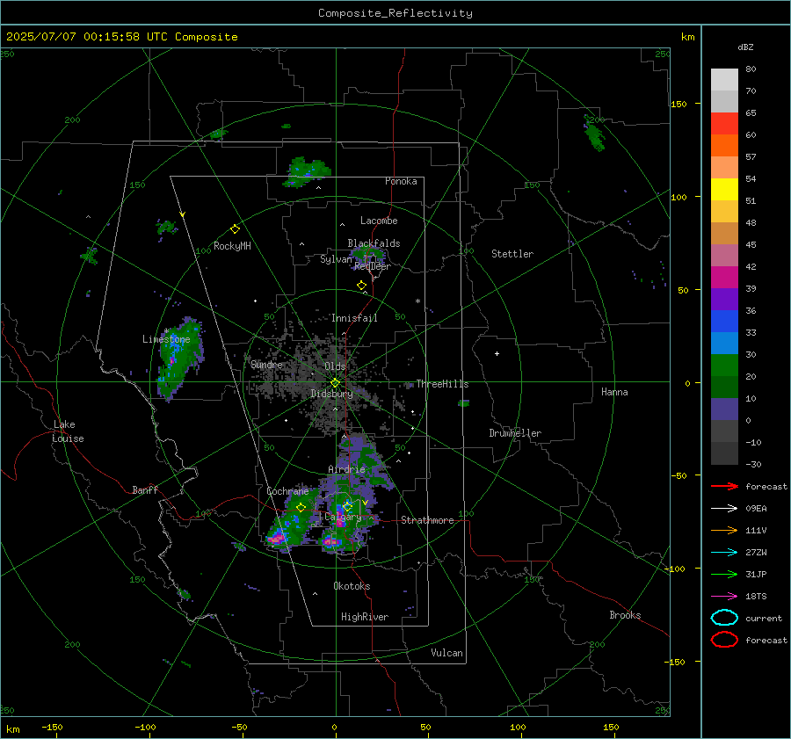
Task: Click the Vulcan city label
Action: point(447,653)
